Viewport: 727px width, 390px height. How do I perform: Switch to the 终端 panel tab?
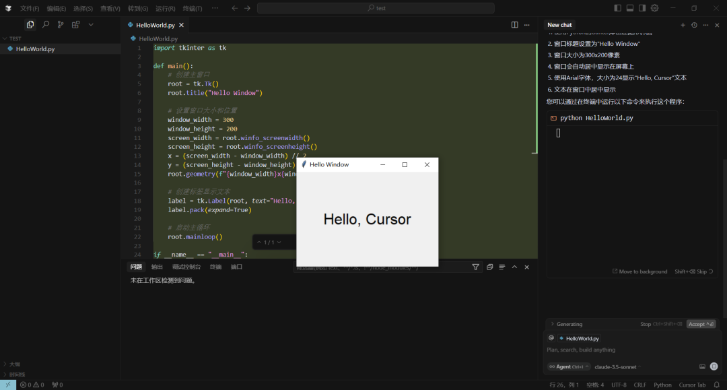215,267
